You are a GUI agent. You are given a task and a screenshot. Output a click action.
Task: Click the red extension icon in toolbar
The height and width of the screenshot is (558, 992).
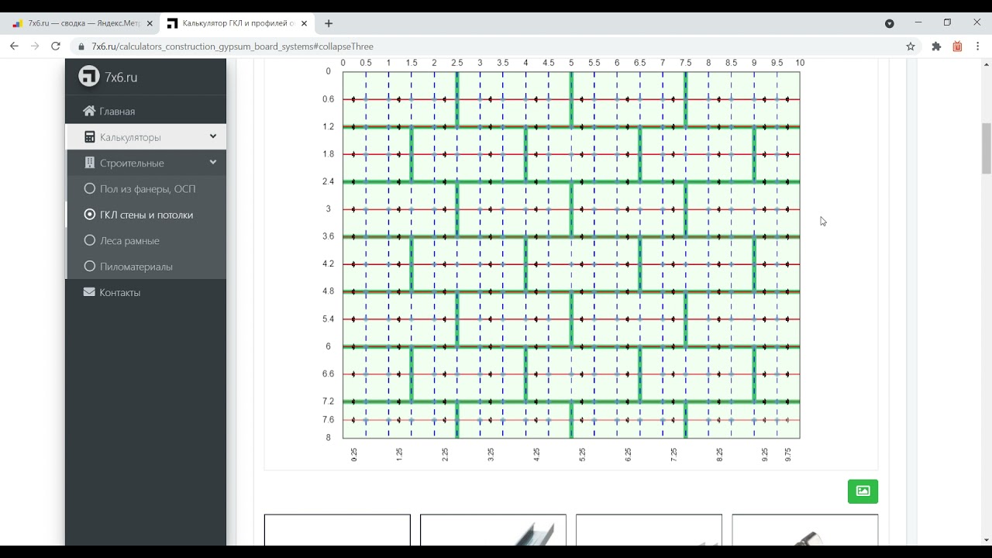pyautogui.click(x=957, y=46)
